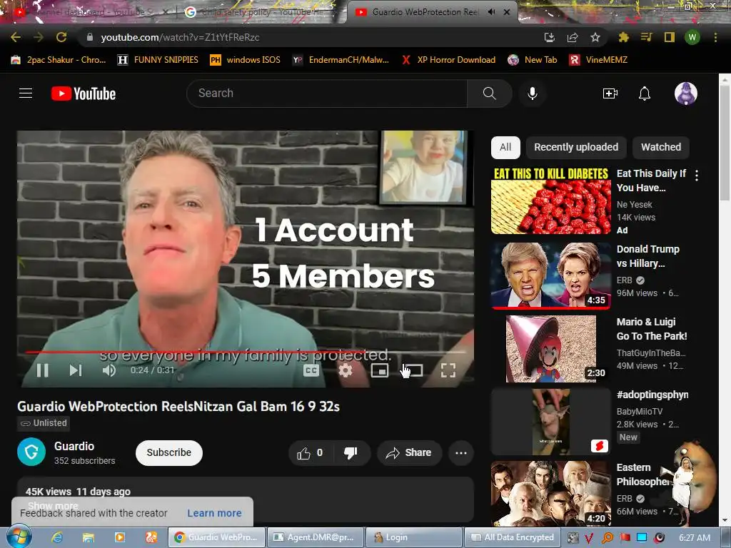The image size is (731, 548).
Task: Enter full screen mode
Action: (x=448, y=370)
